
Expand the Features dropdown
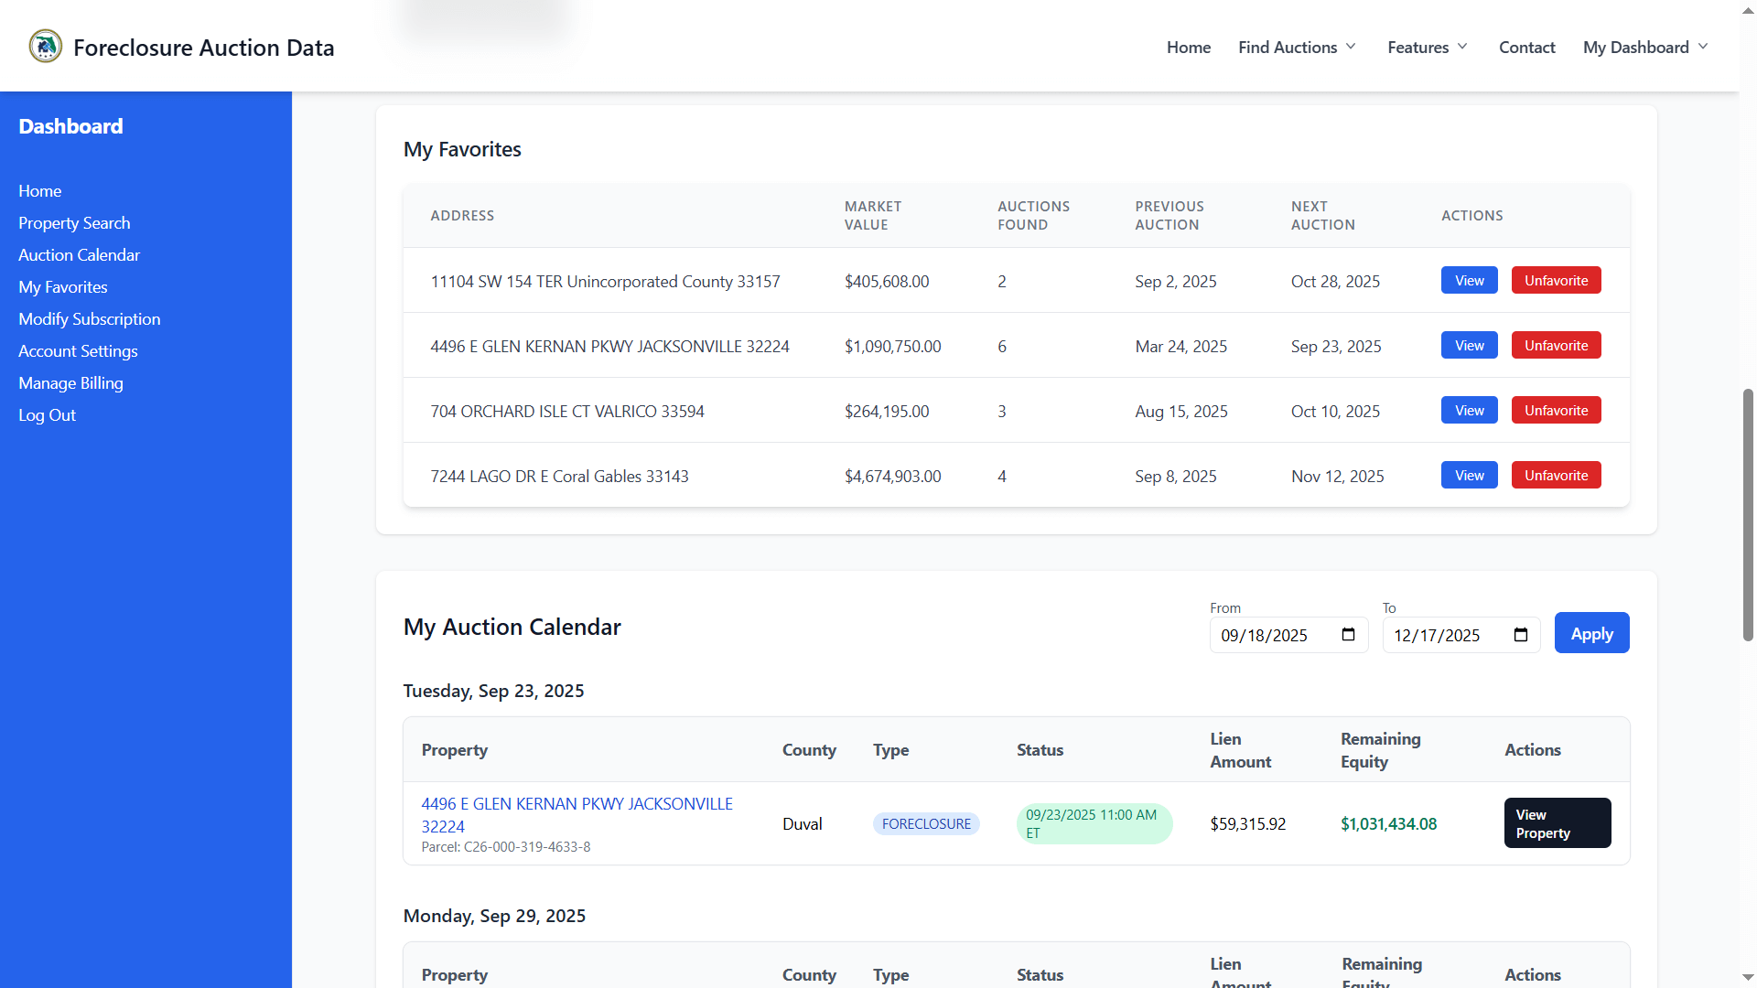1426,47
